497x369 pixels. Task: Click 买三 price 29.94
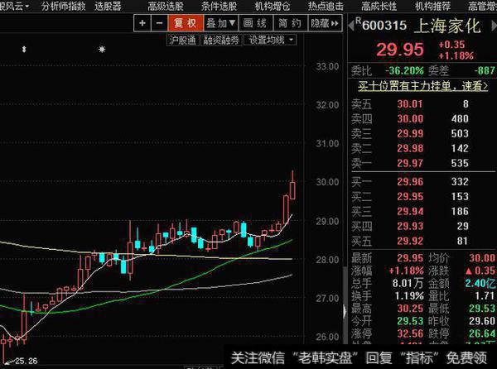click(410, 212)
